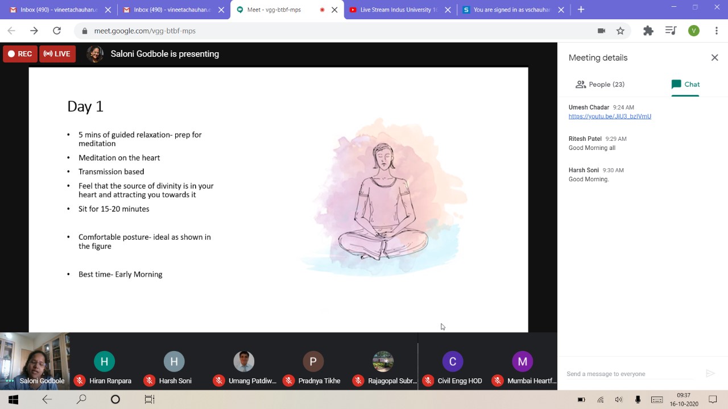Close the Meeting details side panel
The height and width of the screenshot is (409, 728).
tap(714, 57)
